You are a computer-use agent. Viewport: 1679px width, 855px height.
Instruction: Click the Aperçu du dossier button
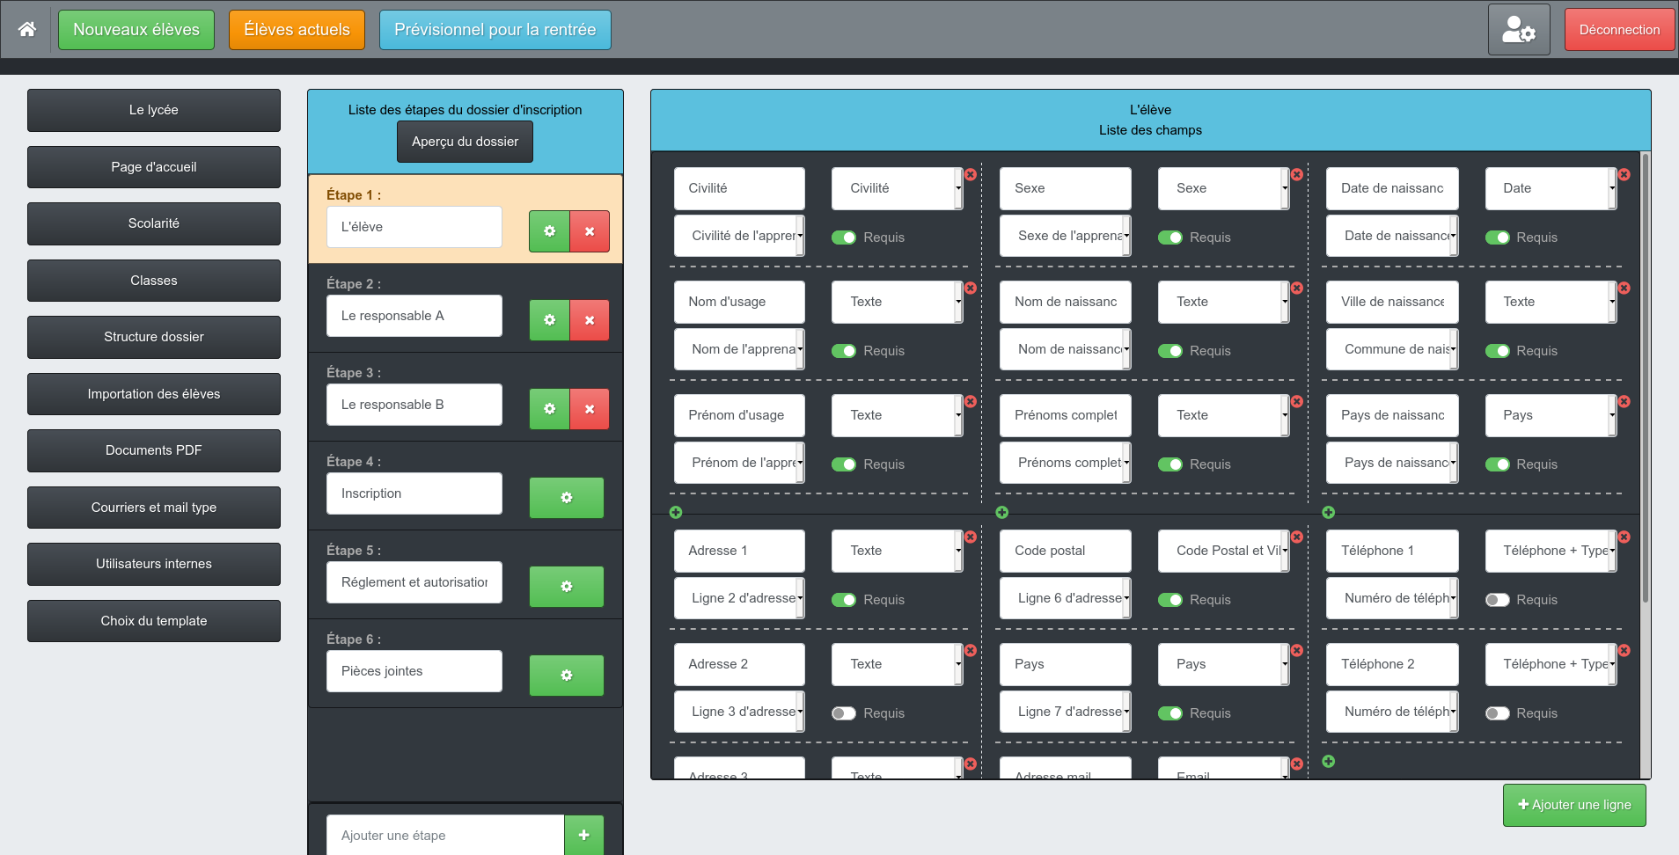click(465, 142)
